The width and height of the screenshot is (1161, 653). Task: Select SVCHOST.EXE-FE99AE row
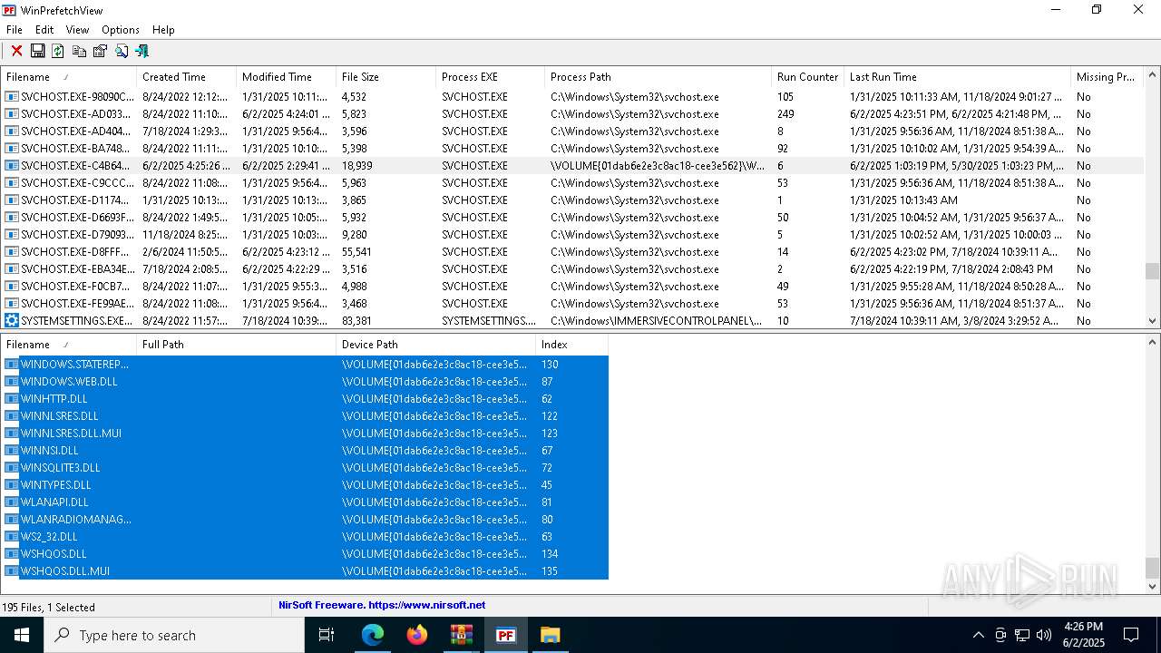tap(571, 304)
